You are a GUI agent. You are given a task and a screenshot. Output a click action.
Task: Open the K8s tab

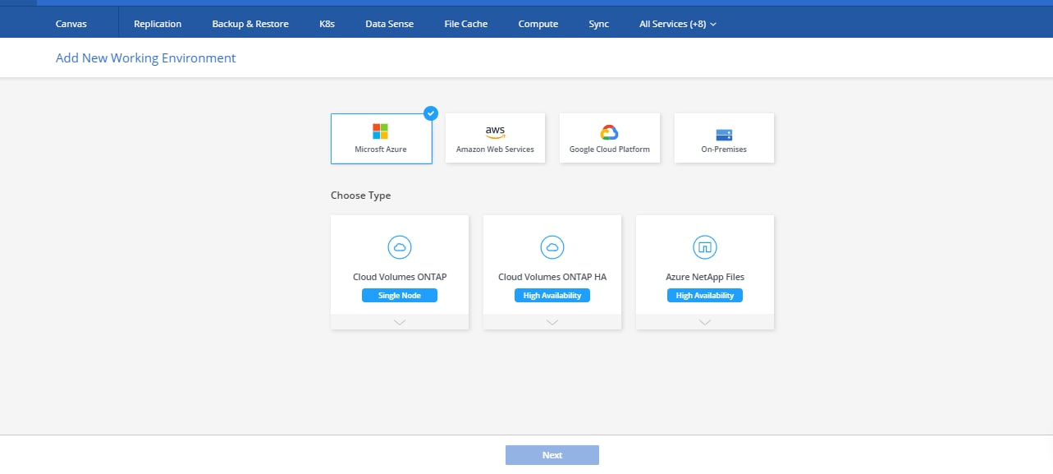click(327, 24)
